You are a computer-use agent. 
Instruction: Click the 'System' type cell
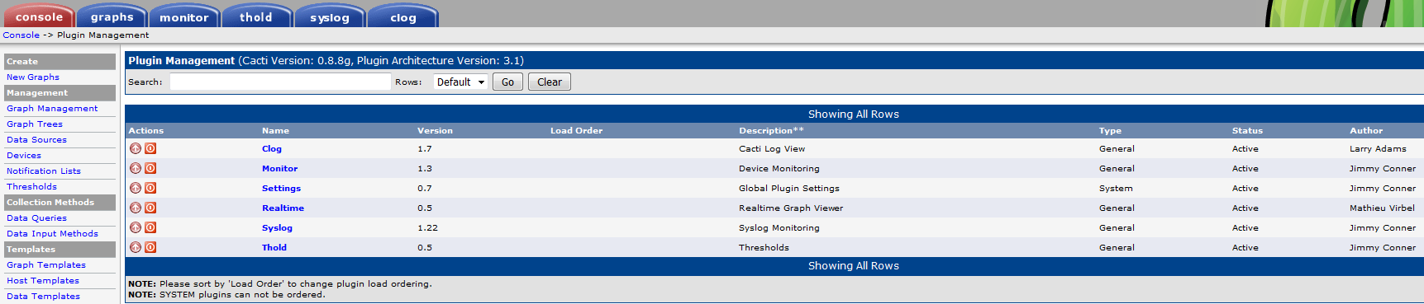[x=1116, y=188]
